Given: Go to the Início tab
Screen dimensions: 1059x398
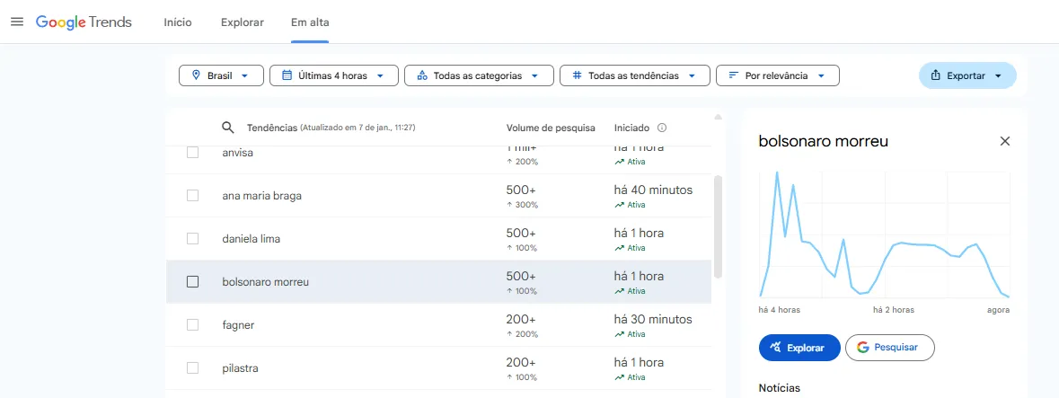Looking at the screenshot, I should click(177, 22).
